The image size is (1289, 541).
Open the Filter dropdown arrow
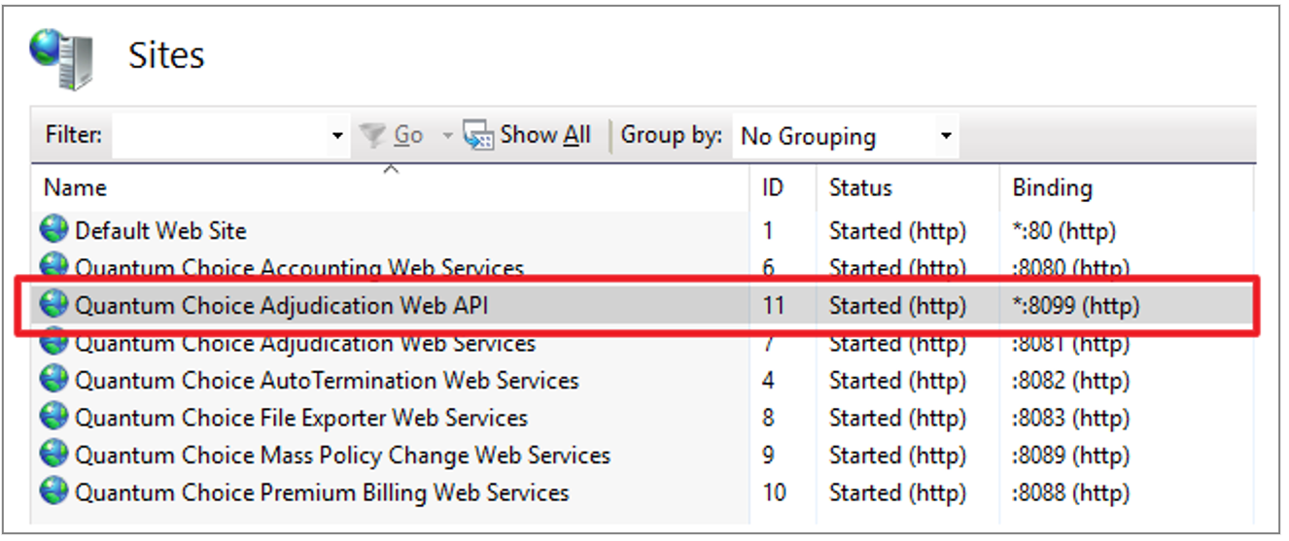pos(337,136)
